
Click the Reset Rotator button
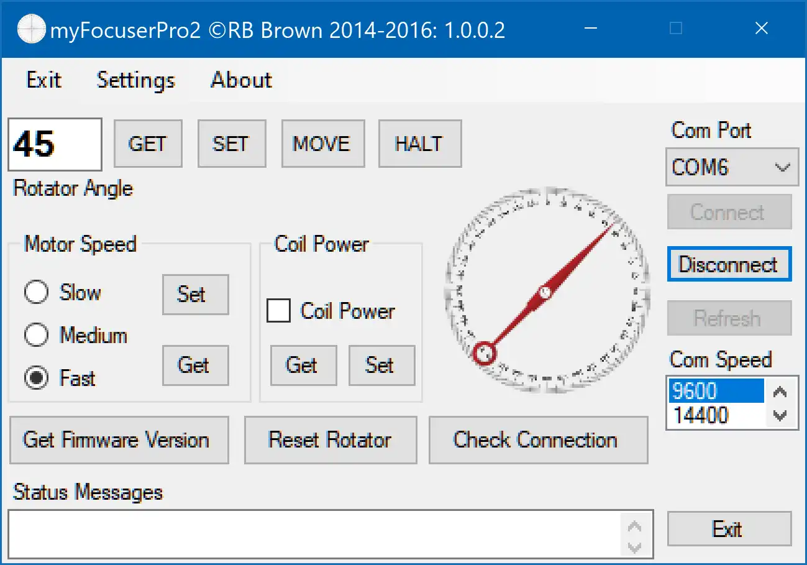(331, 440)
